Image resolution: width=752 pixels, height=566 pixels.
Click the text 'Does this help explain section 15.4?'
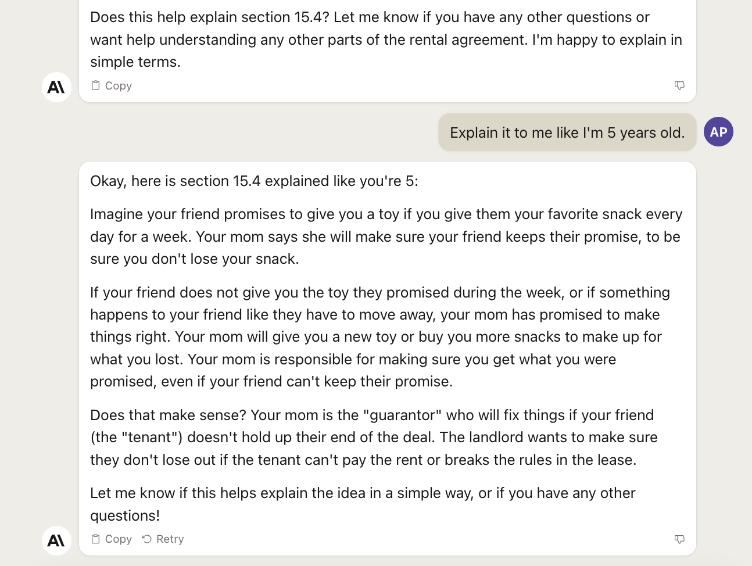point(210,17)
